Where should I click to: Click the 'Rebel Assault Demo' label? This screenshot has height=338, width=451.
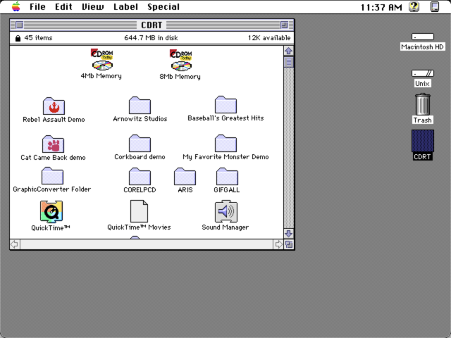[54, 119]
